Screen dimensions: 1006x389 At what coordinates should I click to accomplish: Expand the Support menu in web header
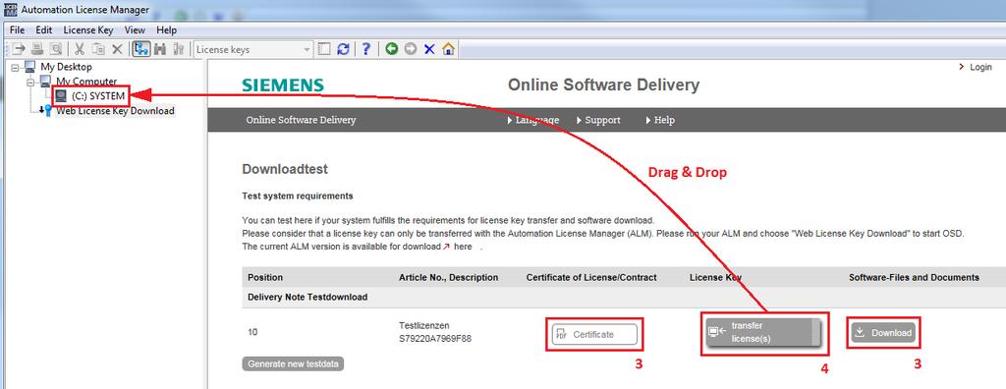point(598,120)
